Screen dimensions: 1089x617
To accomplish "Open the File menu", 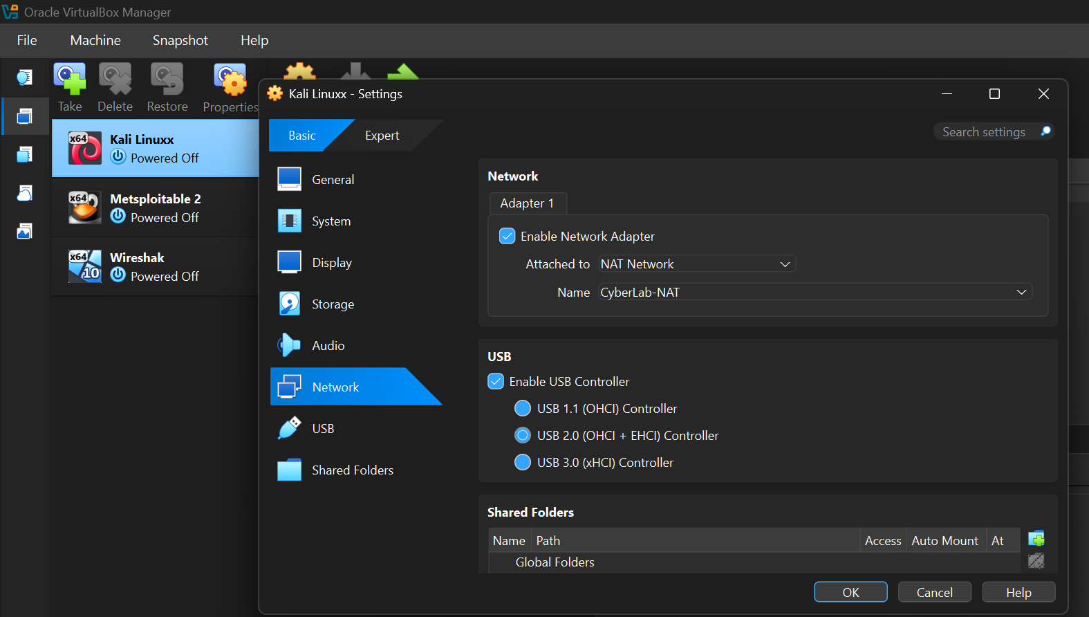I will [x=27, y=40].
